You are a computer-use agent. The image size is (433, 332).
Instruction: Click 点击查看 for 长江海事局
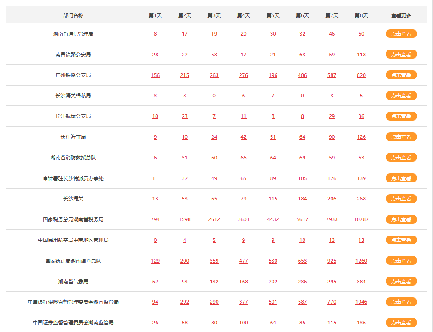401,137
